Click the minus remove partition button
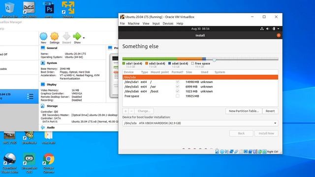 coord(131,111)
